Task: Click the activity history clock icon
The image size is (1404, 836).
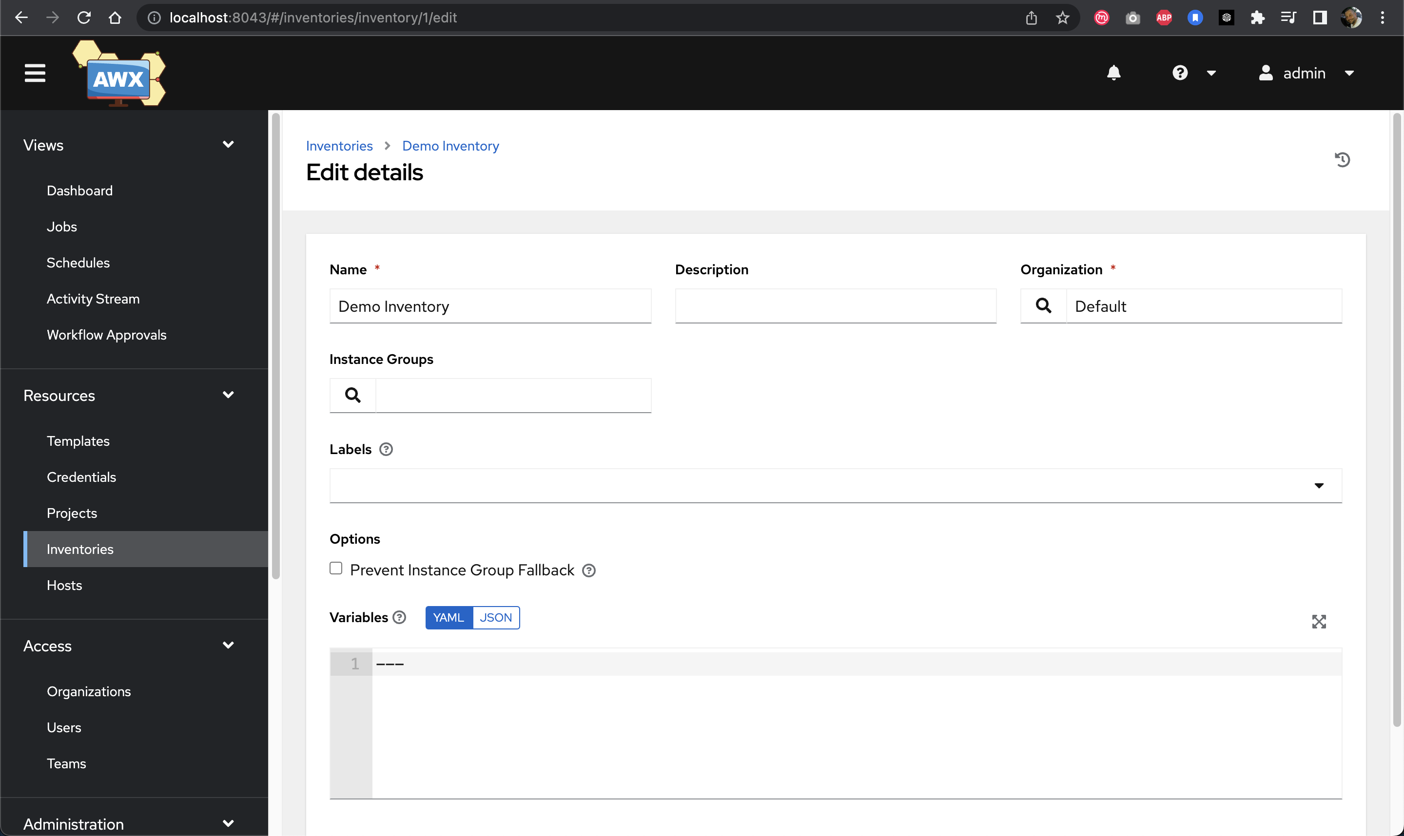Action: (1343, 159)
